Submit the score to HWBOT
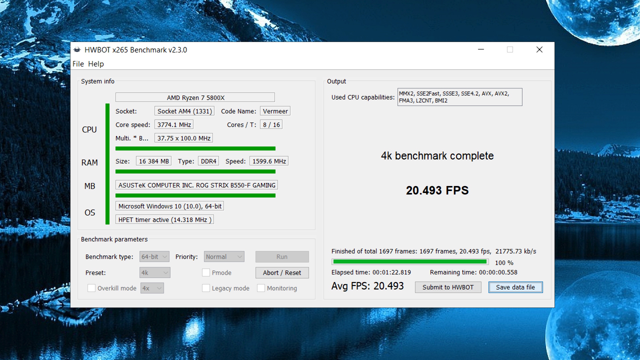Image resolution: width=640 pixels, height=360 pixels. click(x=448, y=287)
